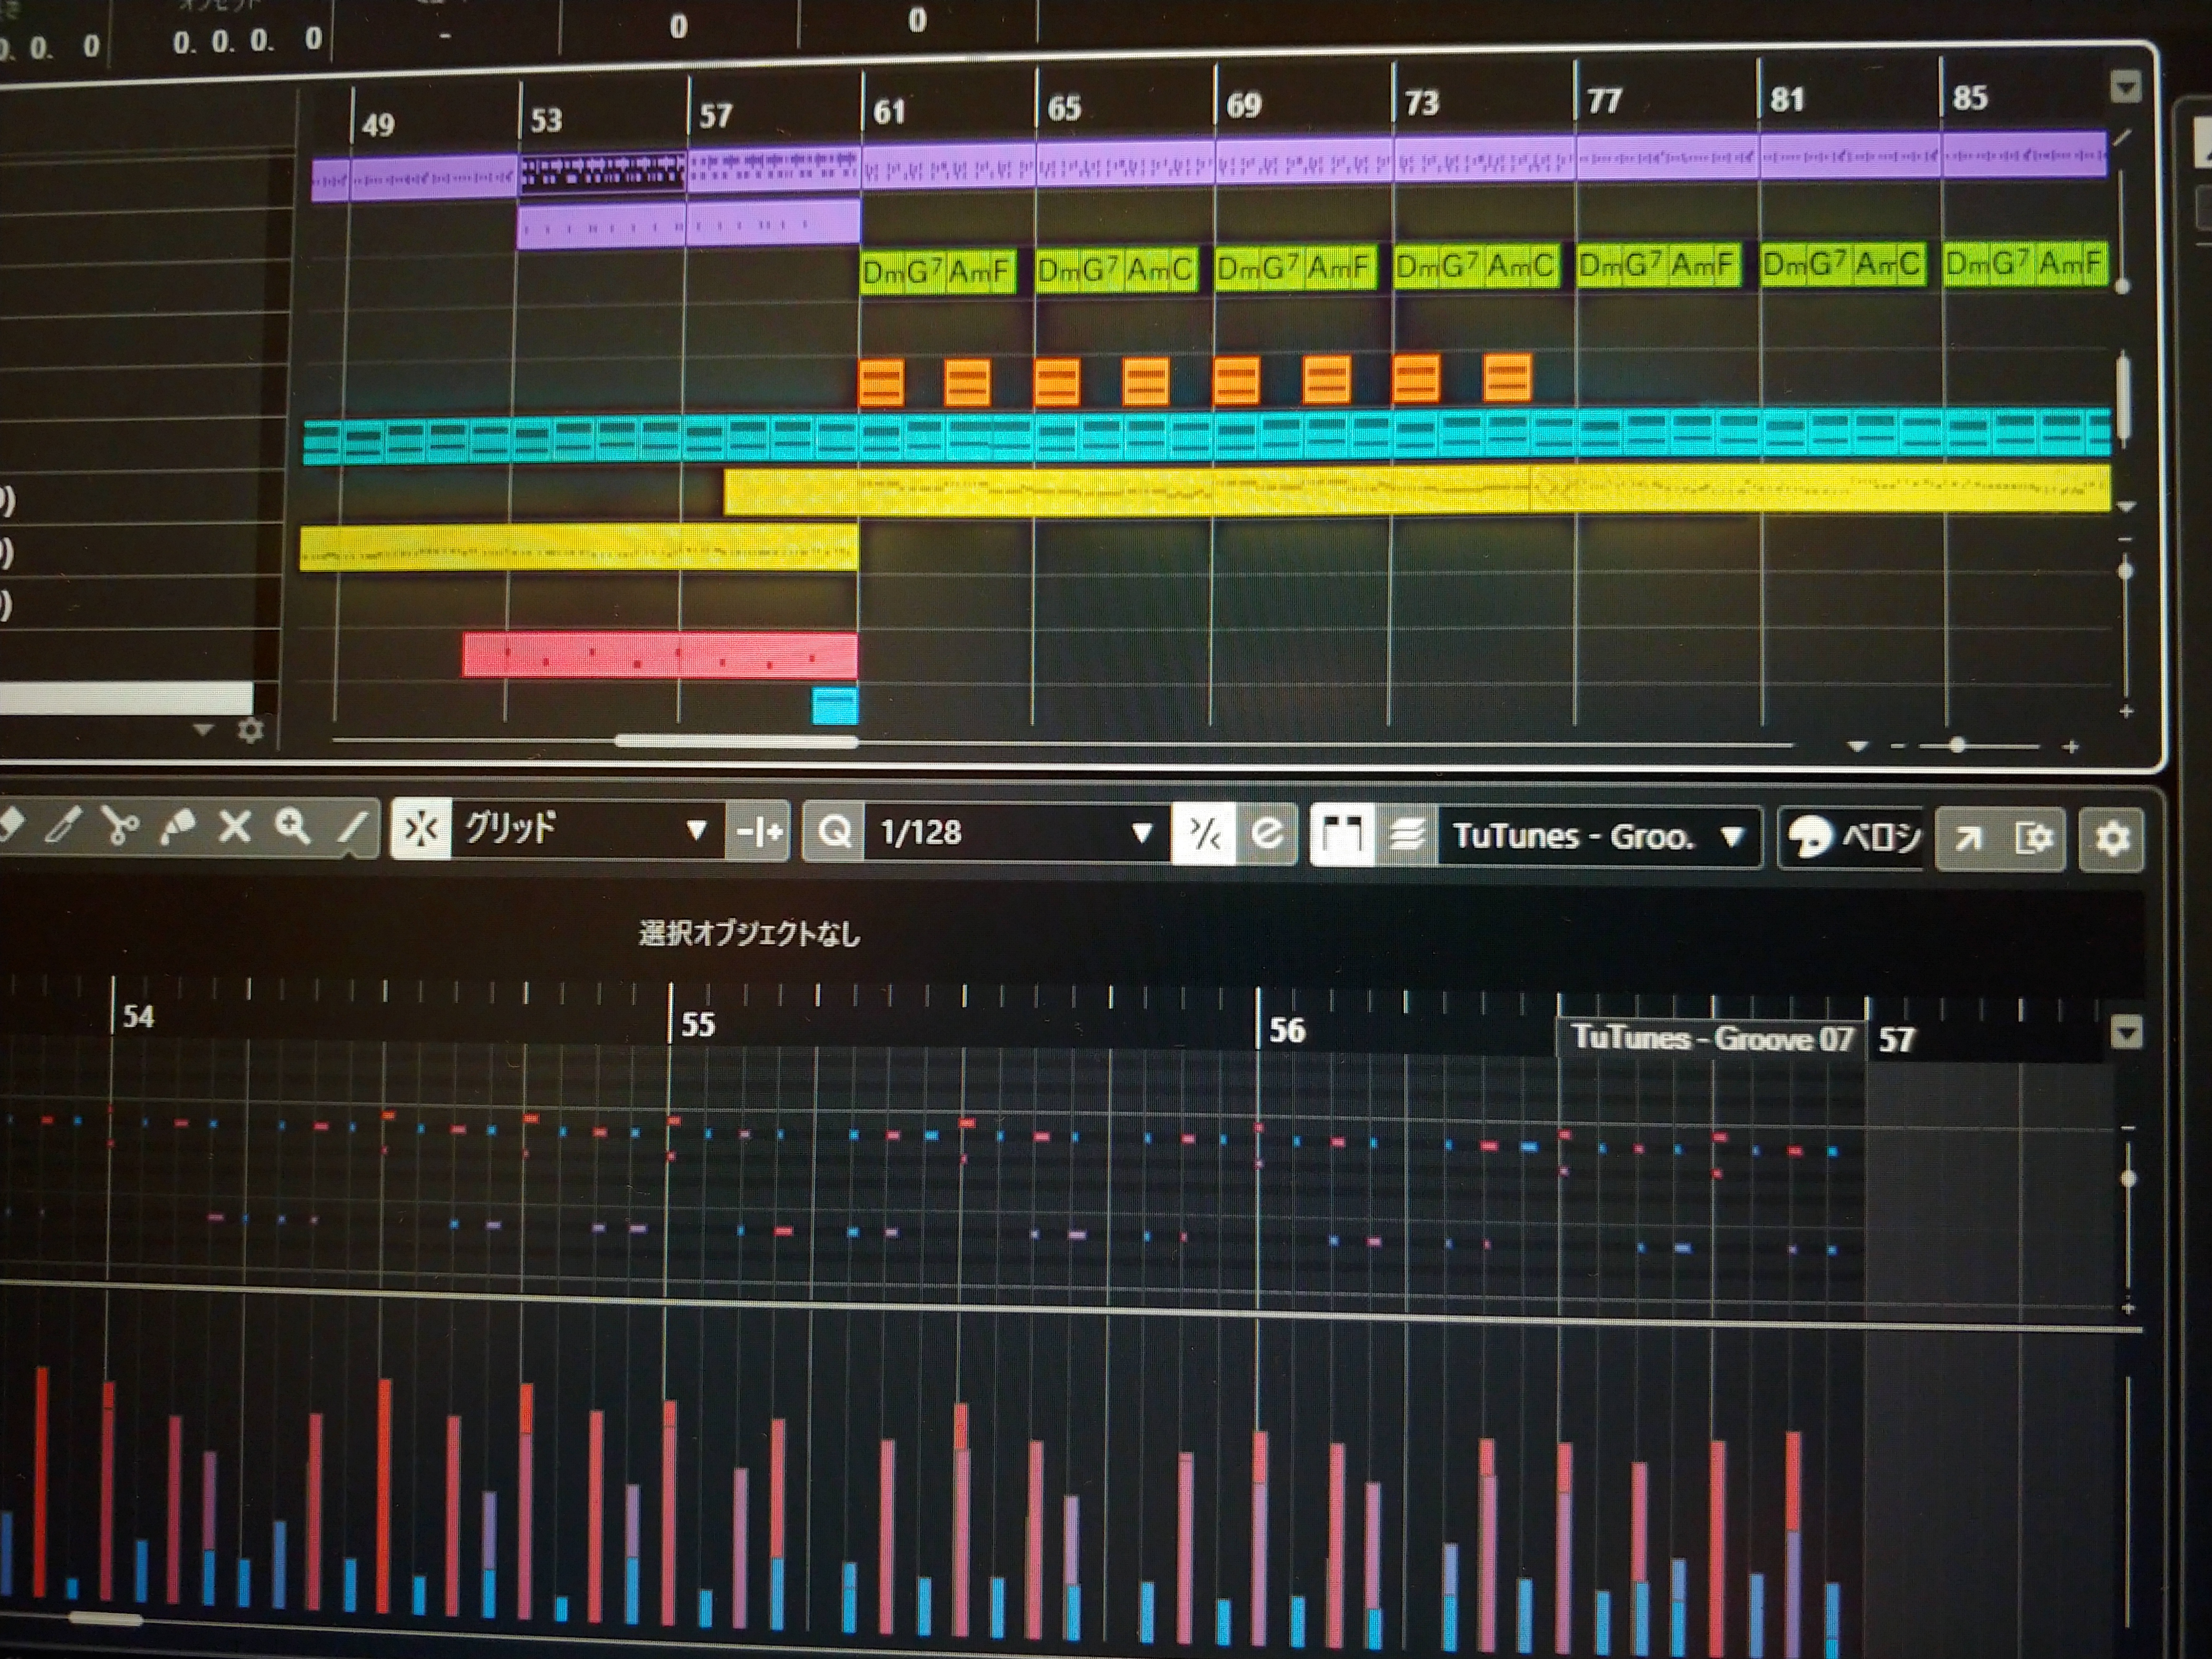Viewport: 2212px width, 1659px height.
Task: Select the Draw pencil tool
Action: coord(62,827)
